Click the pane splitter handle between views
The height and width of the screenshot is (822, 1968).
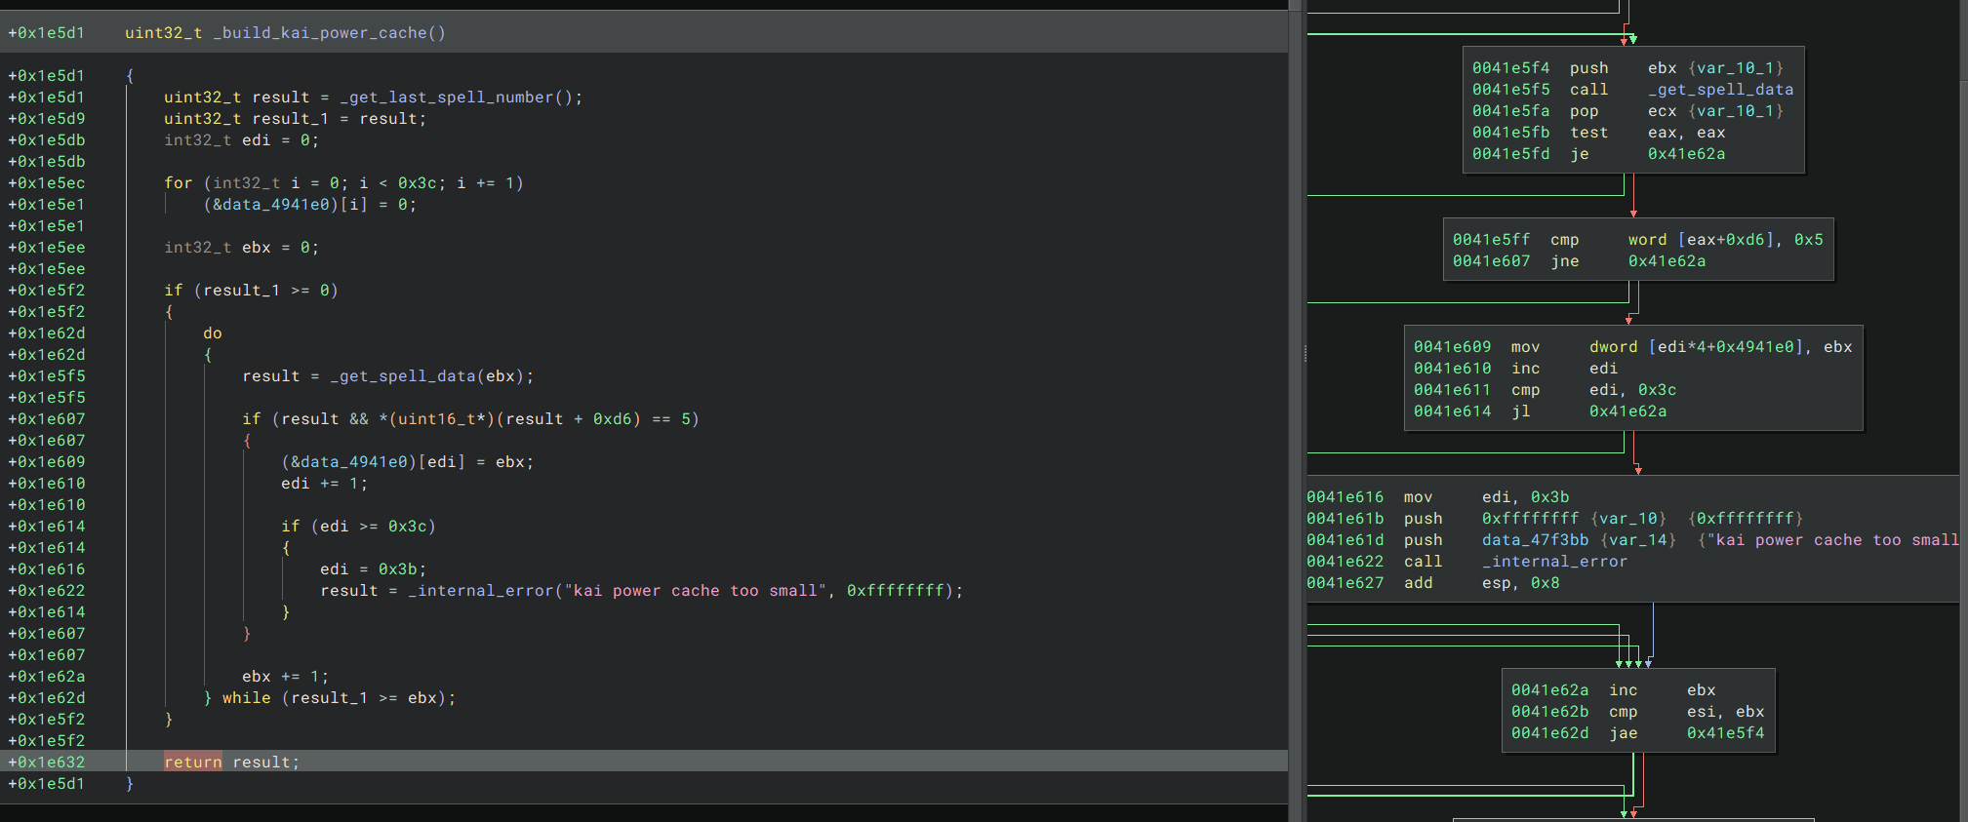point(1305,354)
